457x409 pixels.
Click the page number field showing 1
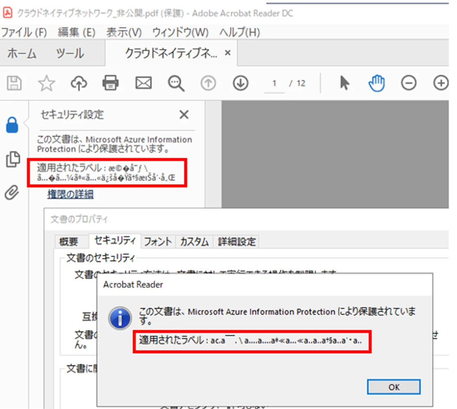[x=274, y=84]
